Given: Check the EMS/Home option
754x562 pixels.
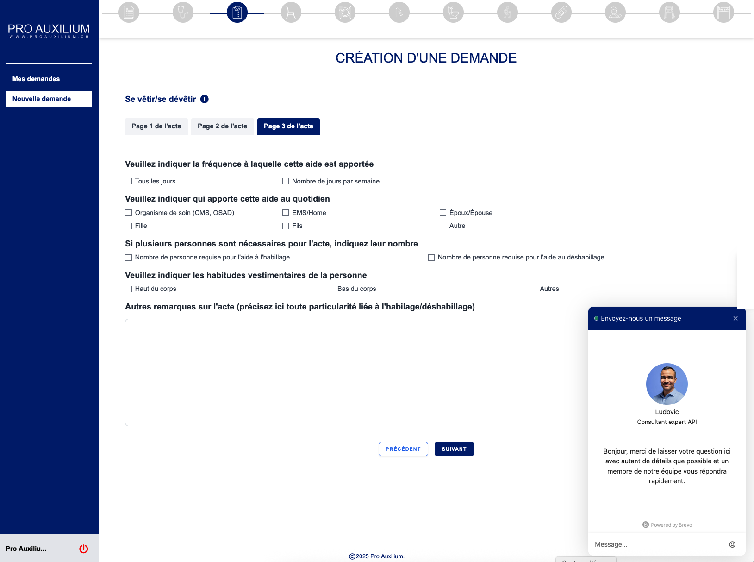Looking at the screenshot, I should pyautogui.click(x=286, y=213).
